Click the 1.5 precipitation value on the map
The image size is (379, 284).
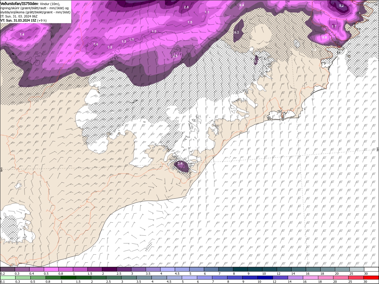click(190, 22)
